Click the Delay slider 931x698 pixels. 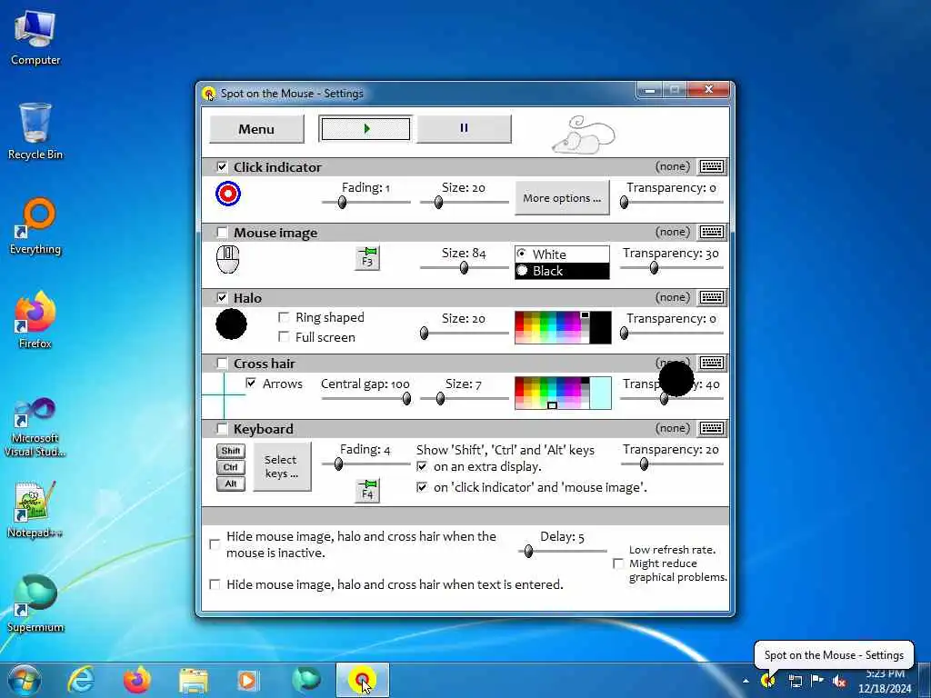562,552
